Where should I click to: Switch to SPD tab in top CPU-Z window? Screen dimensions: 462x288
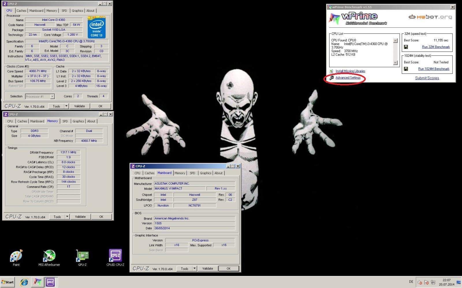(x=64, y=11)
